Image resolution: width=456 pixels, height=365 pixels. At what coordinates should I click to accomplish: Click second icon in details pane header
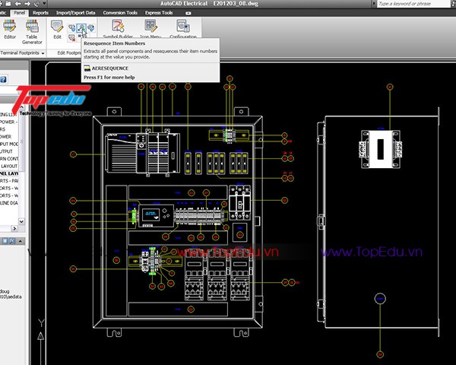(x=12, y=241)
